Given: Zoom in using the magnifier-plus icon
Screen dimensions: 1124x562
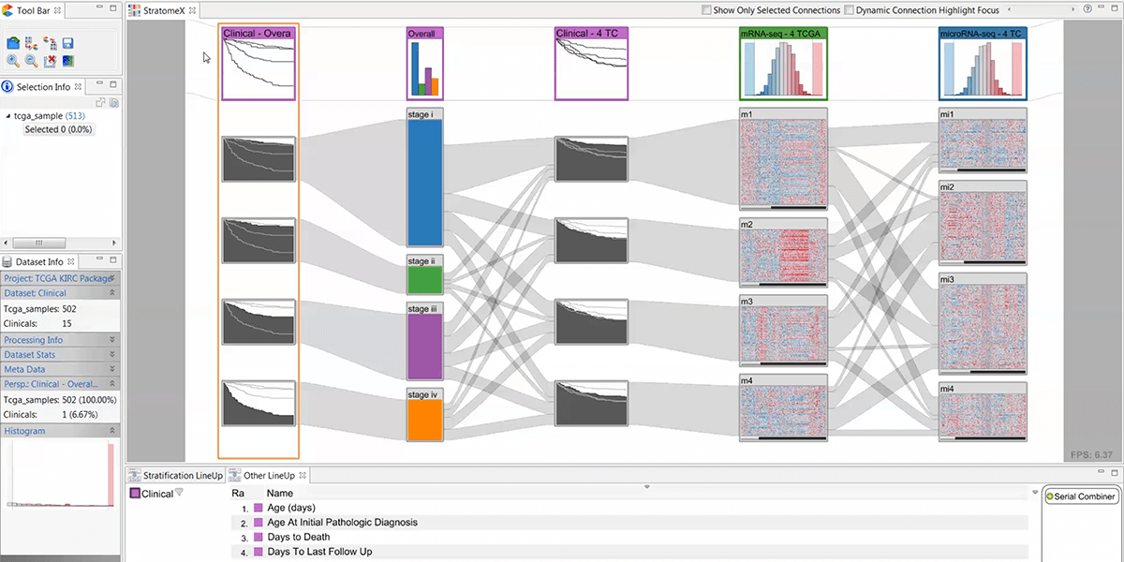Looking at the screenshot, I should 13,61.
